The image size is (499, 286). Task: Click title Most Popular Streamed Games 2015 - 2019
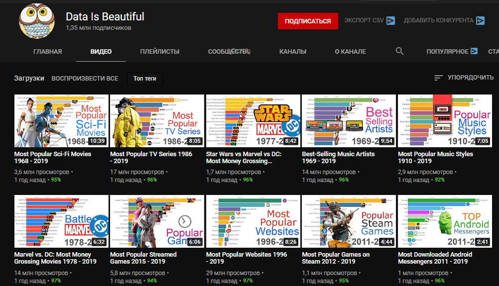[143, 258]
